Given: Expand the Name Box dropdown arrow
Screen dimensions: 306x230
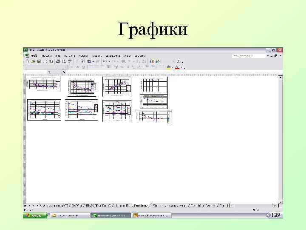Looking at the screenshot, I should (x=49, y=72).
